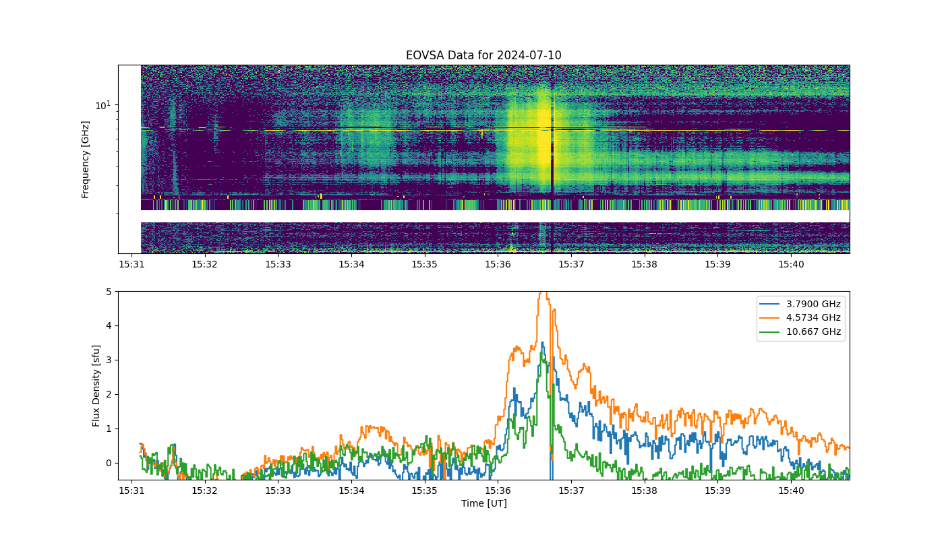Click the blue 3.7900 GHz legend line
The height and width of the screenshot is (539, 944).
click(x=772, y=304)
